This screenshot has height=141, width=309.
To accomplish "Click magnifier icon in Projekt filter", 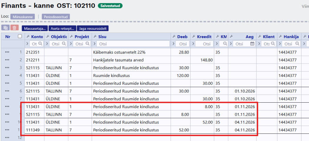I will pos(88,44).
